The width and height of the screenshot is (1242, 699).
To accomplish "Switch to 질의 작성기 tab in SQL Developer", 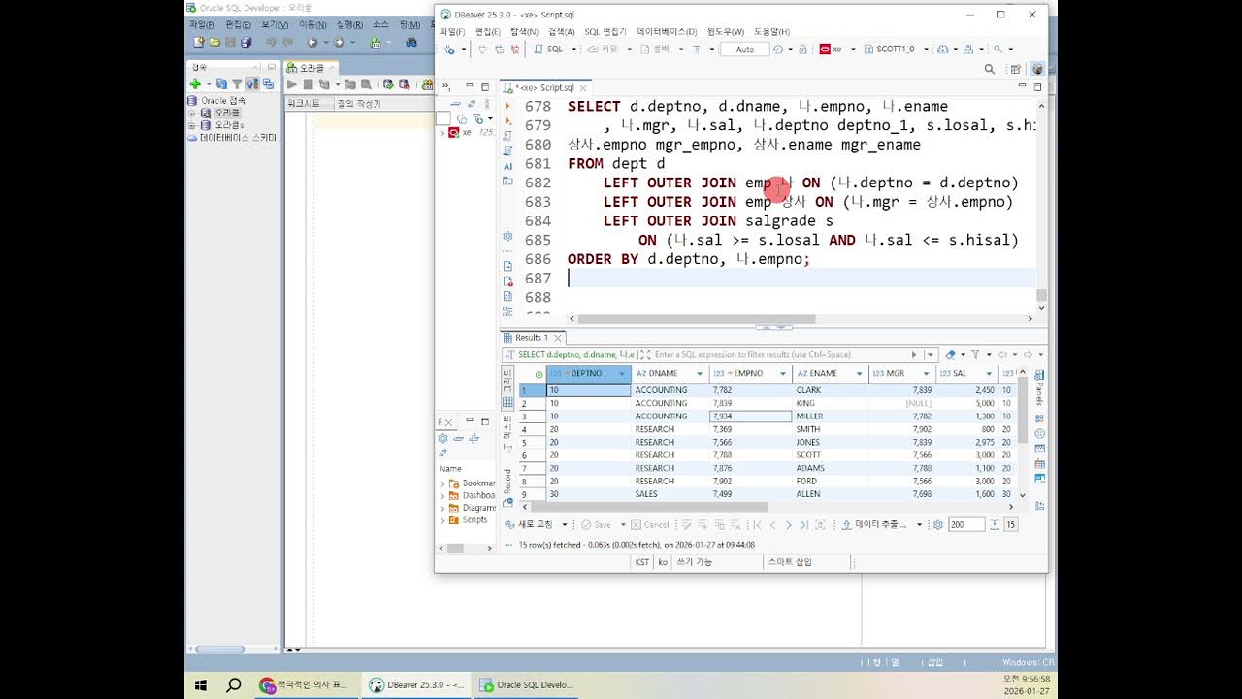I will coord(359,103).
